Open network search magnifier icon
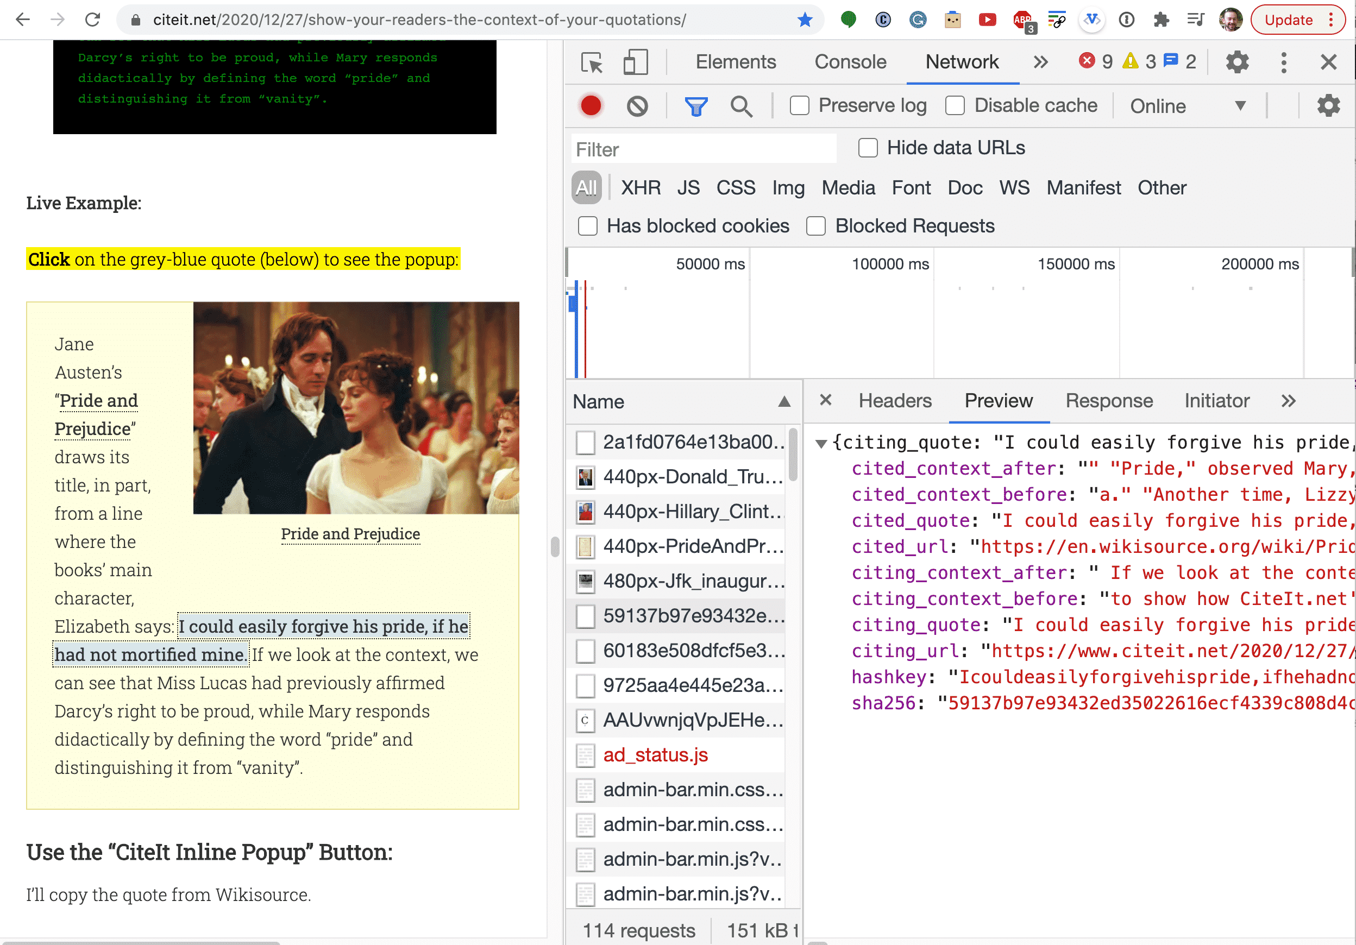The width and height of the screenshot is (1356, 945). [x=740, y=106]
